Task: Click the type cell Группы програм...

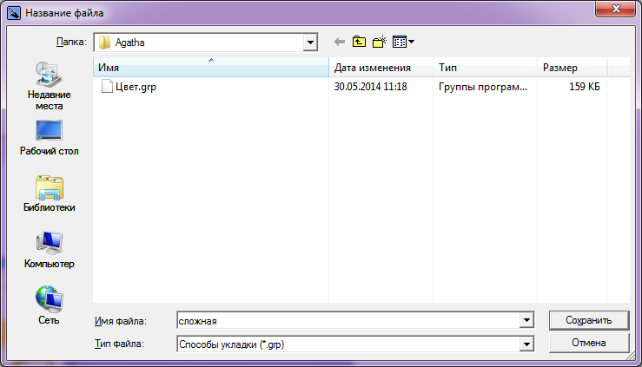Action: (x=483, y=87)
